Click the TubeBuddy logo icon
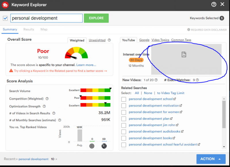The image size is (230, 167). [6, 5]
